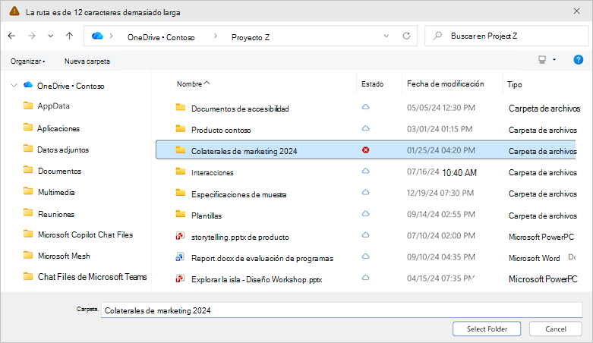The height and width of the screenshot is (343, 593).
Task: Select Reuniones folder in sidebar
Action: pos(56,214)
